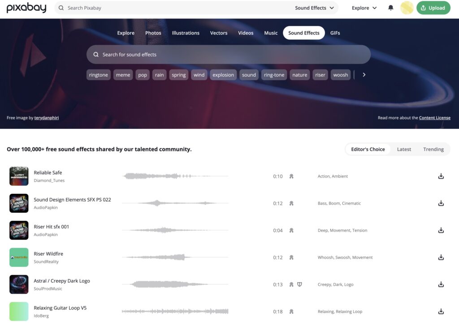Click magnifier icon in sound effects search
The width and height of the screenshot is (459, 326).
pos(96,54)
